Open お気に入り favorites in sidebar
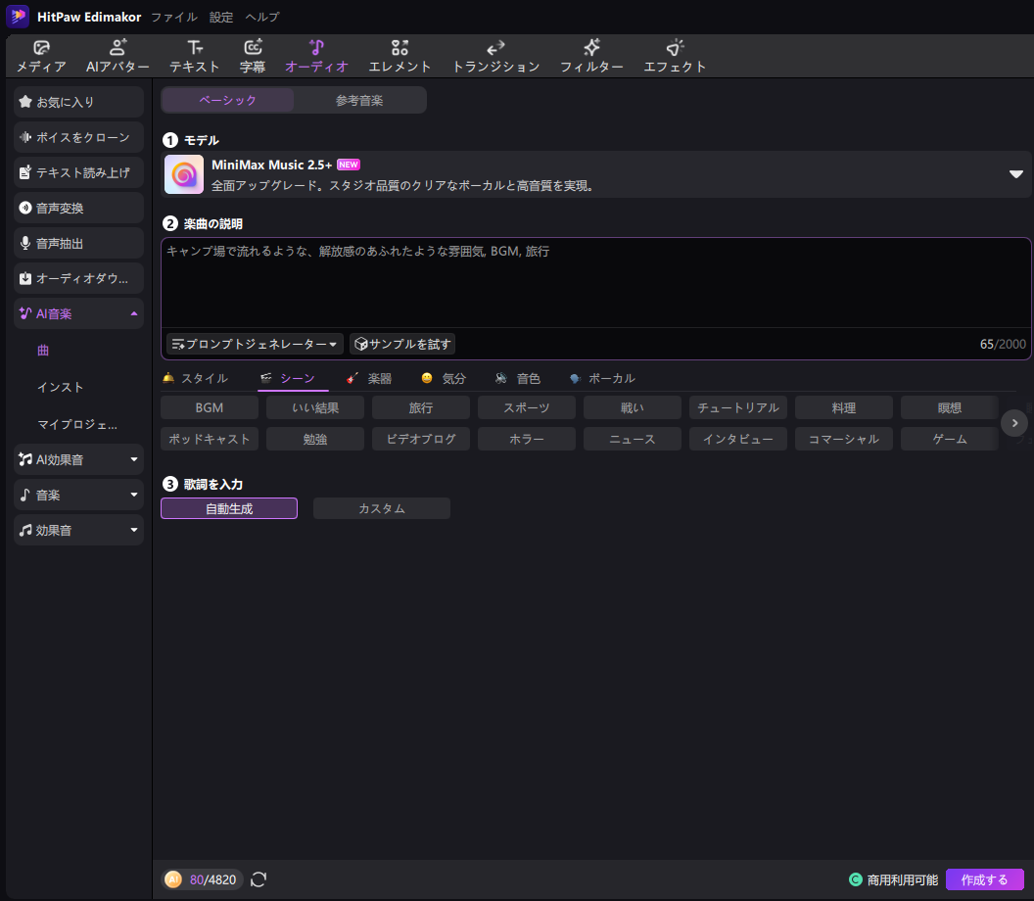 click(78, 102)
